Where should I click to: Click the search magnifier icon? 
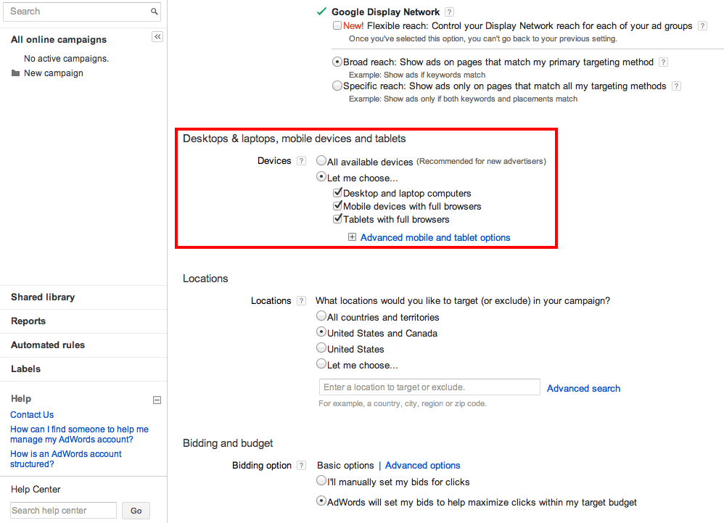(x=154, y=12)
